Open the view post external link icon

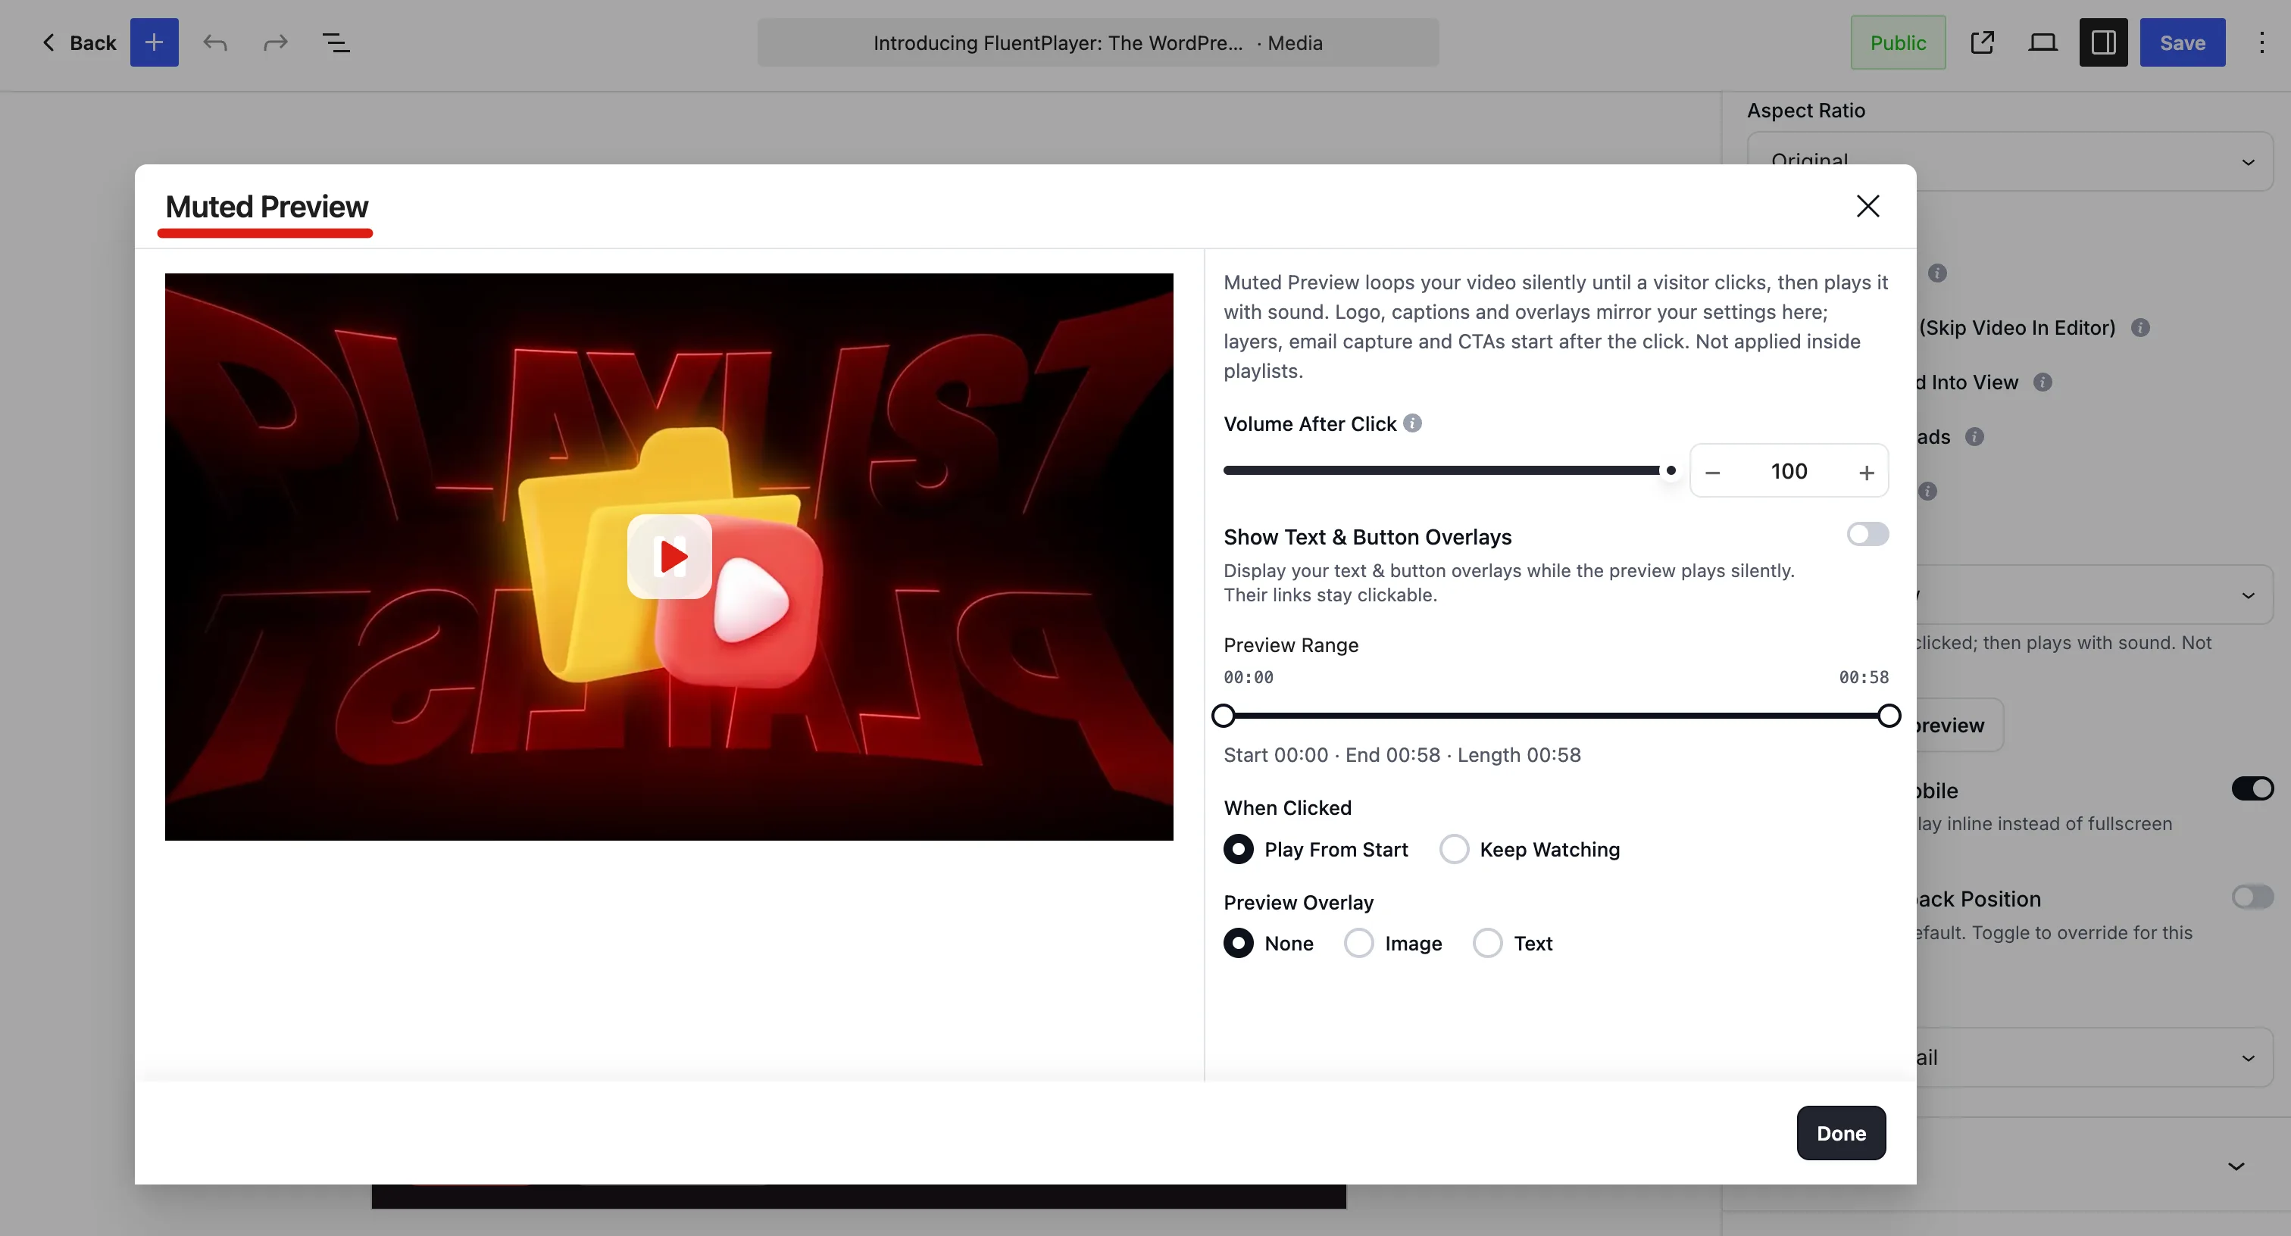(1981, 42)
